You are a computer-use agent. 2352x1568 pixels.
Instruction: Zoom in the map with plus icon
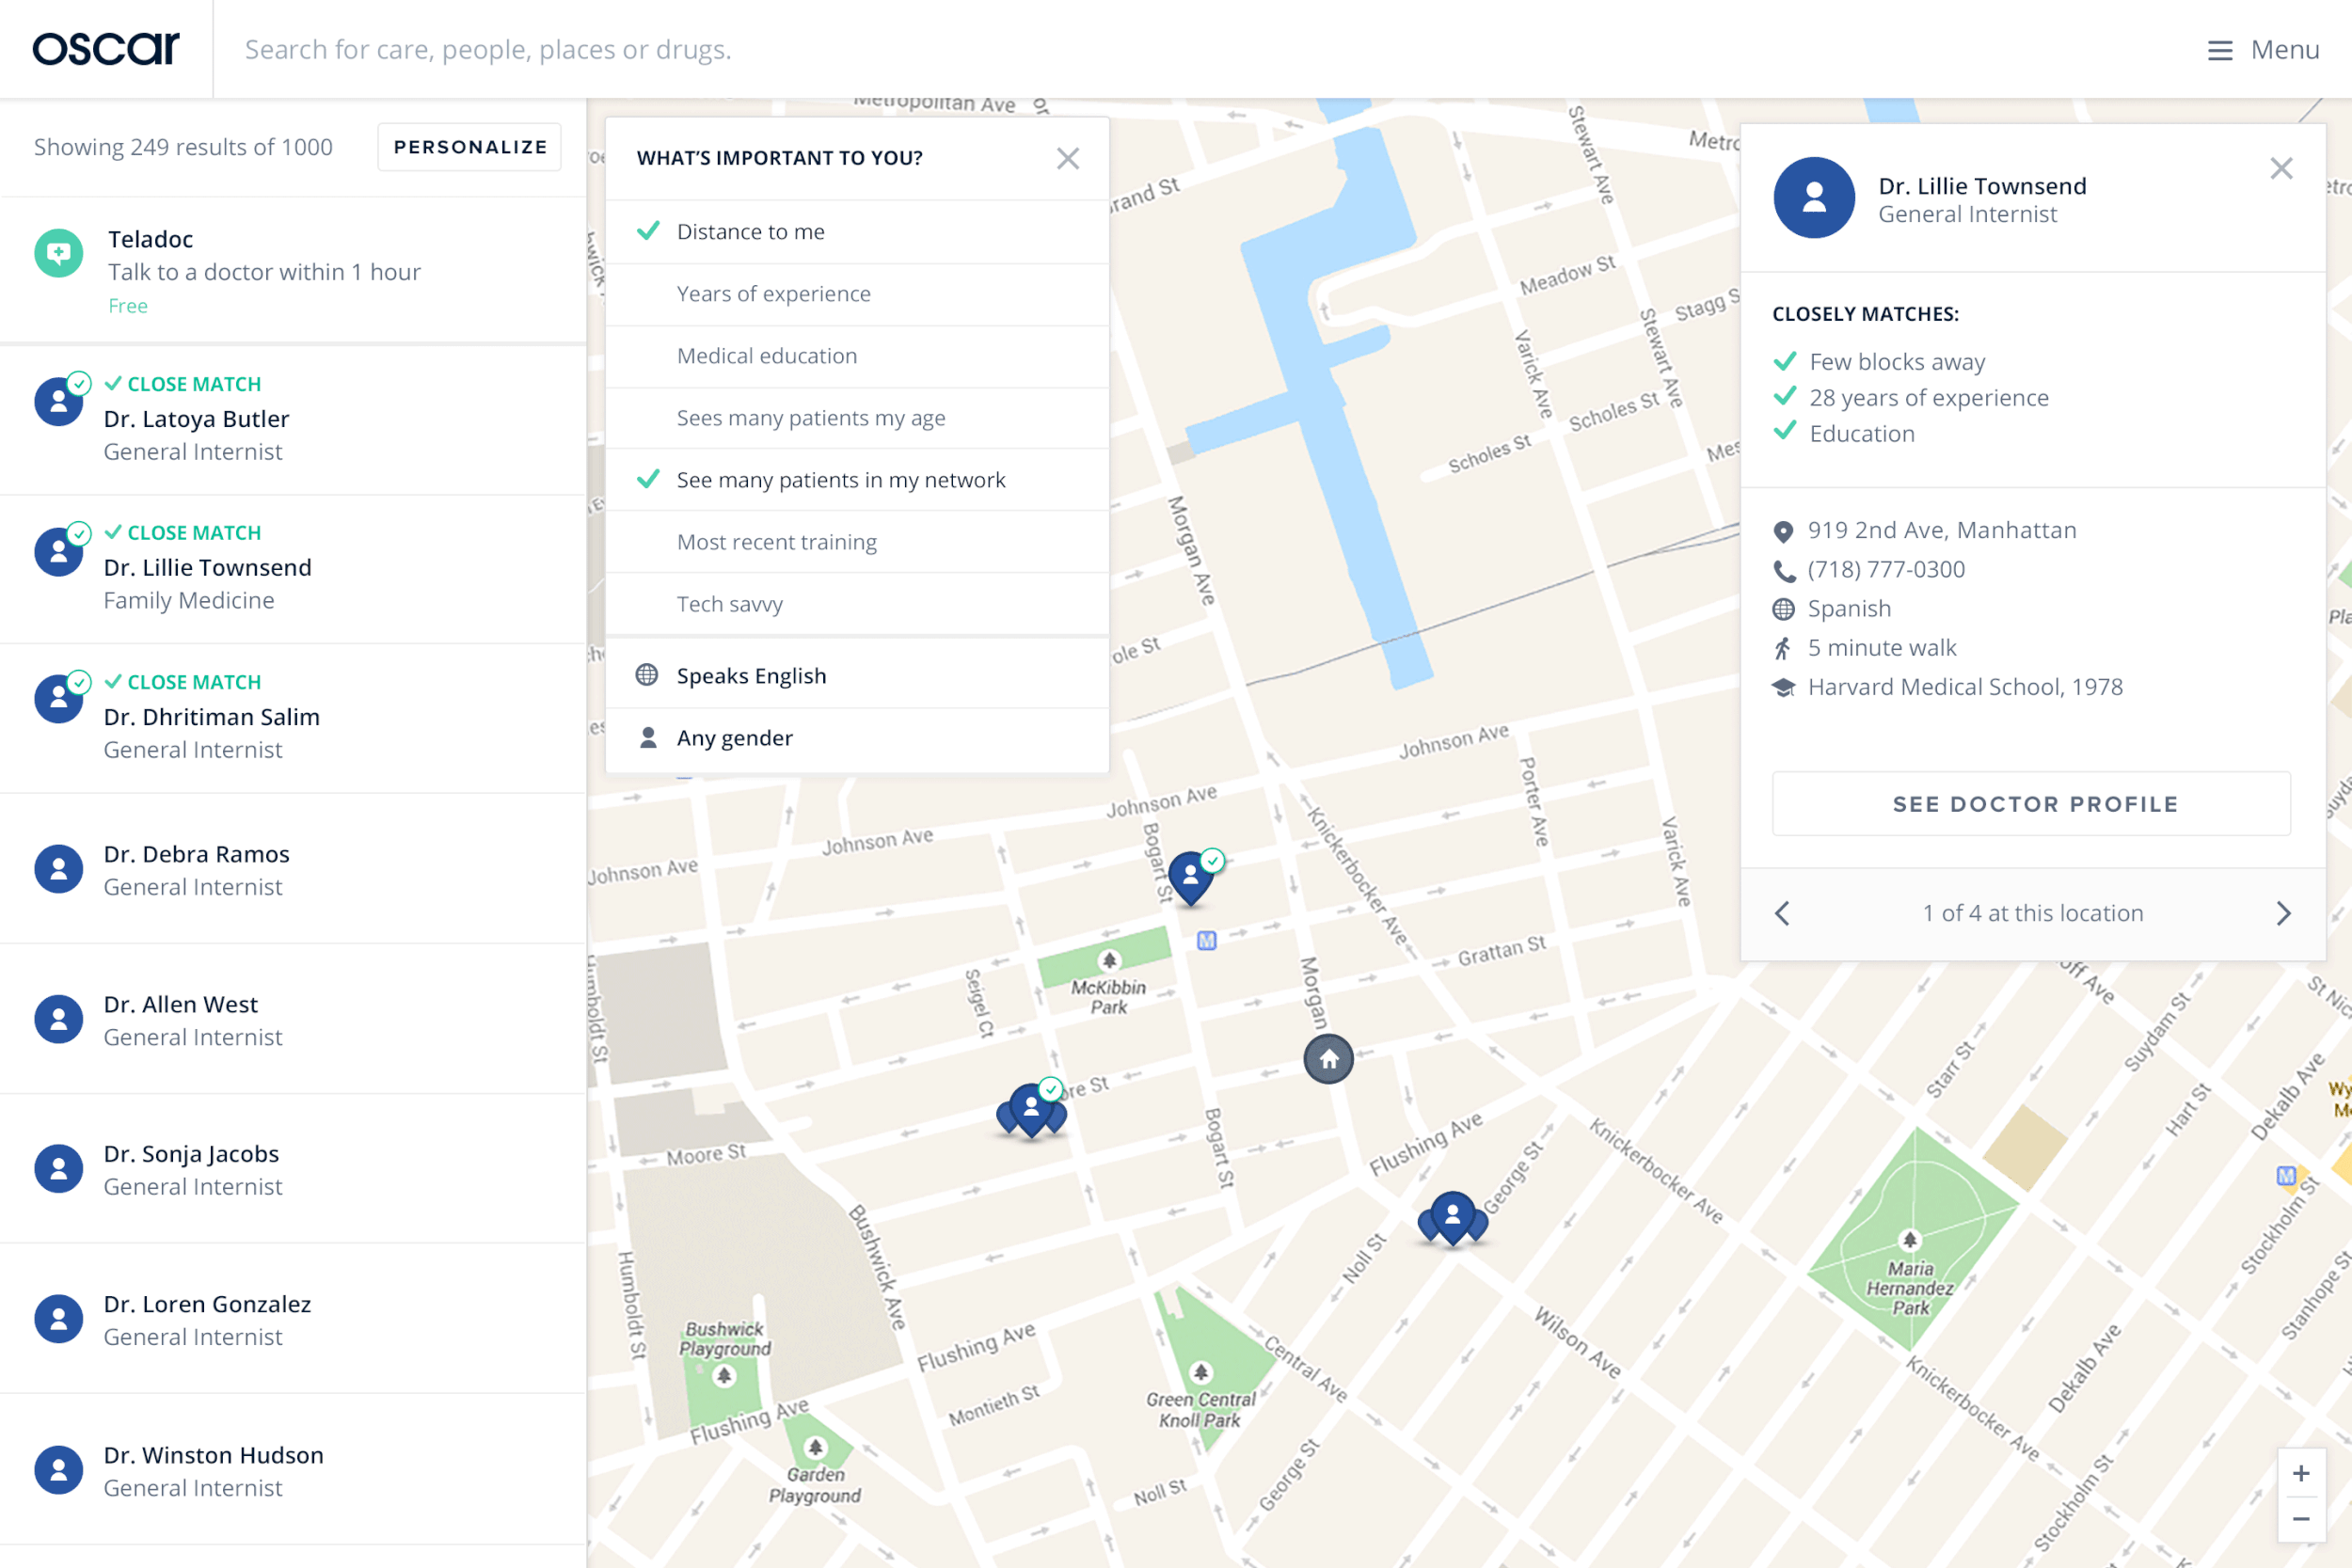click(x=2300, y=1473)
